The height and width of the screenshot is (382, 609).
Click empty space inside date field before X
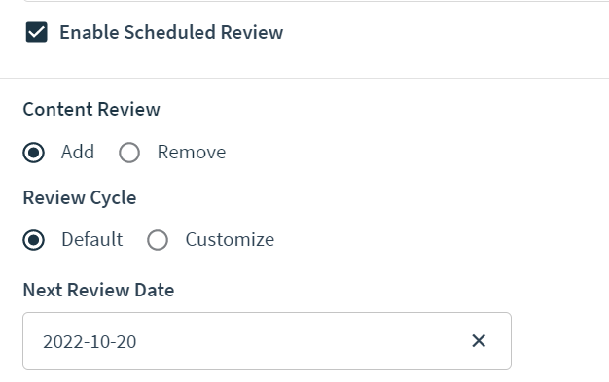point(303,341)
